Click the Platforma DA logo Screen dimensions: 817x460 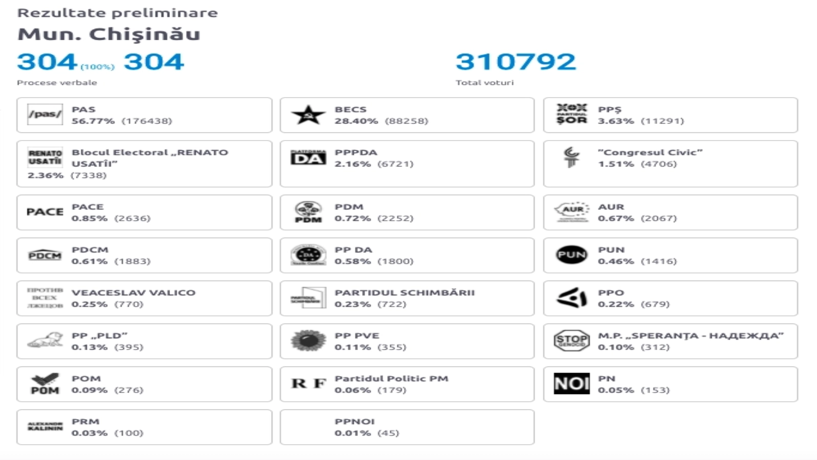(x=308, y=157)
